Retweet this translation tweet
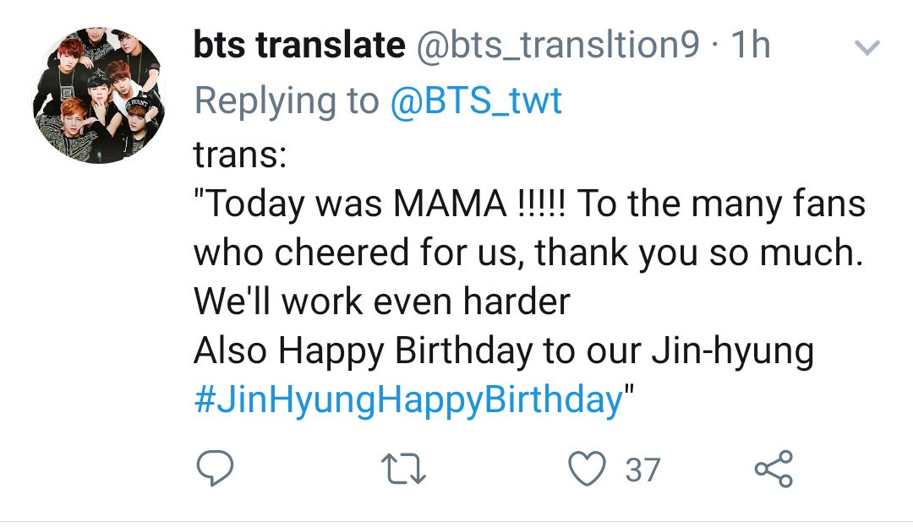The image size is (913, 527). pyautogui.click(x=403, y=470)
